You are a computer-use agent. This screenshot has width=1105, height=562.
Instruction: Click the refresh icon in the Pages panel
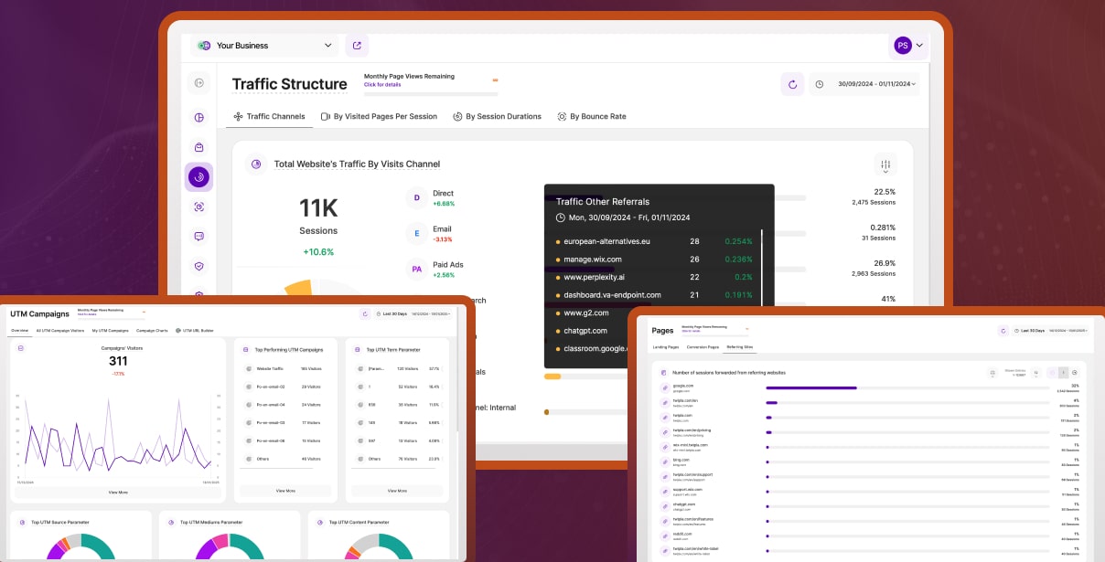(x=1003, y=331)
